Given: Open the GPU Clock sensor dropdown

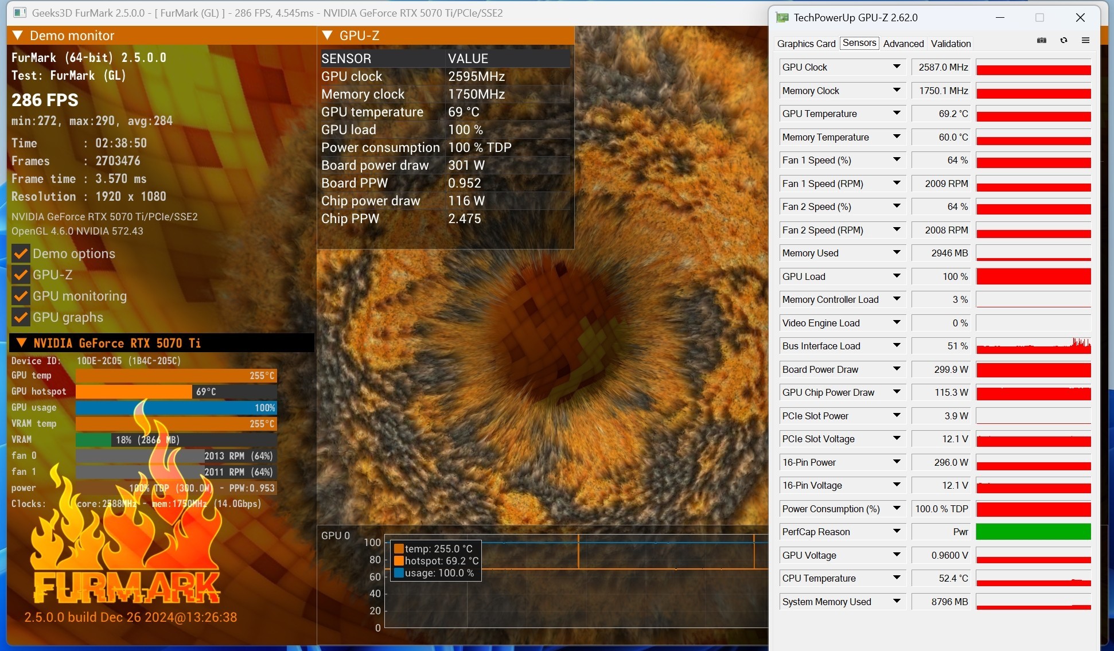Looking at the screenshot, I should [x=897, y=67].
